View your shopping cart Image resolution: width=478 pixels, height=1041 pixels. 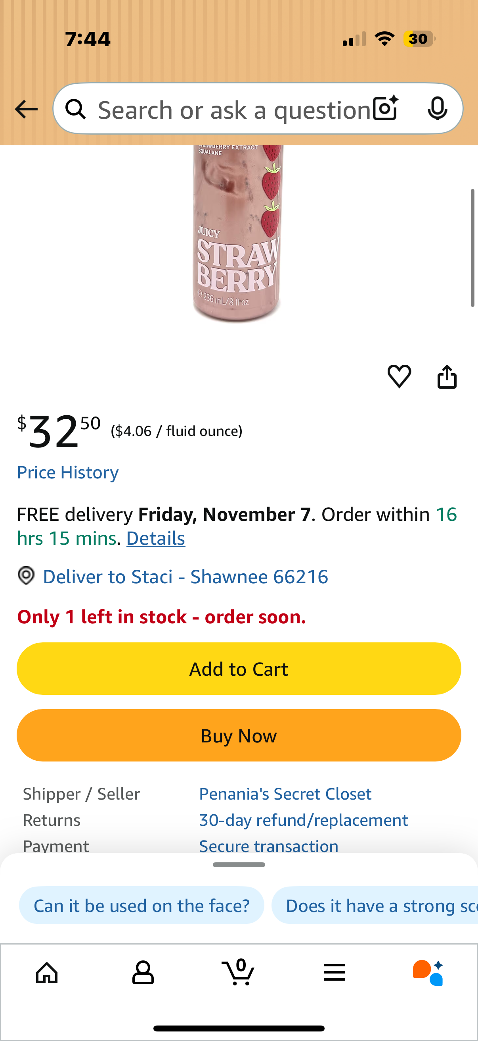click(239, 973)
